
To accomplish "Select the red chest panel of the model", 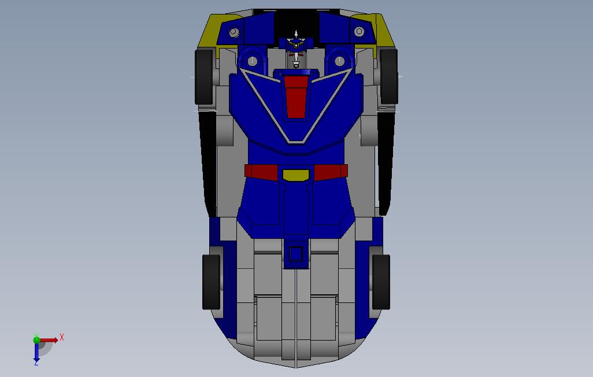I will pos(296,97).
